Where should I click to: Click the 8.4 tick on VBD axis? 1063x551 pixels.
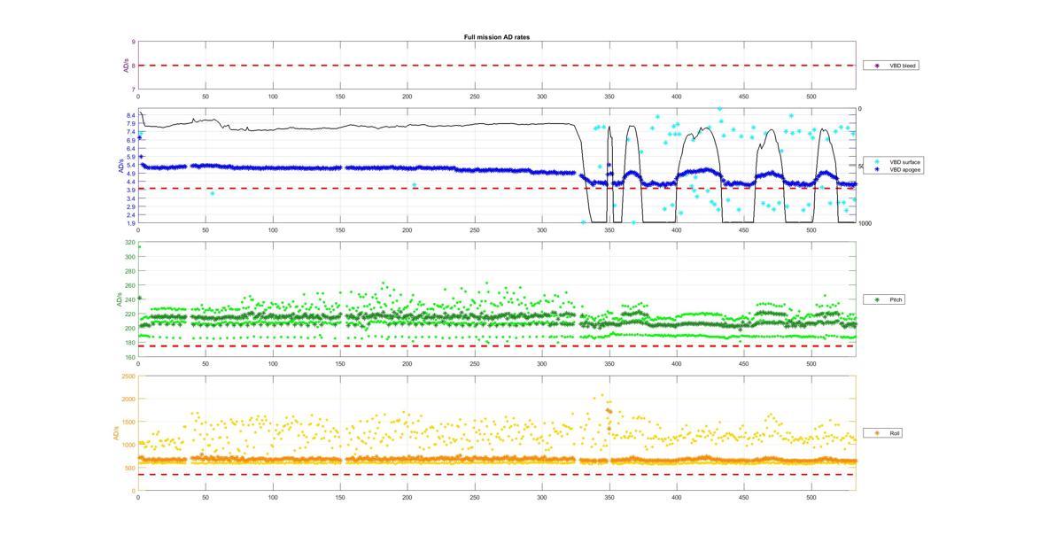coord(131,115)
